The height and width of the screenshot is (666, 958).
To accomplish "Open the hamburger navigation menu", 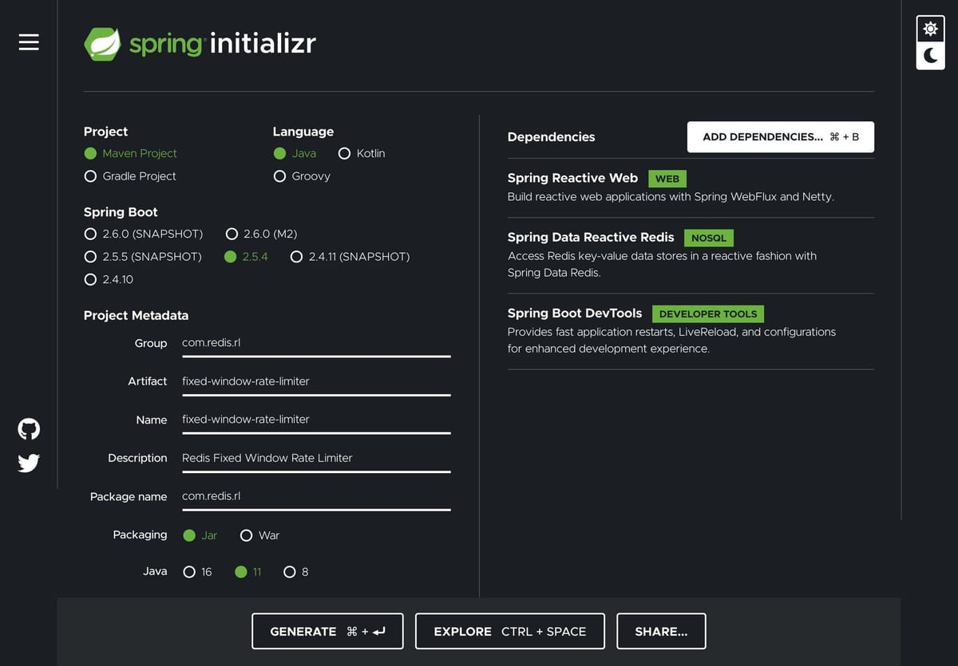I will click(x=29, y=42).
